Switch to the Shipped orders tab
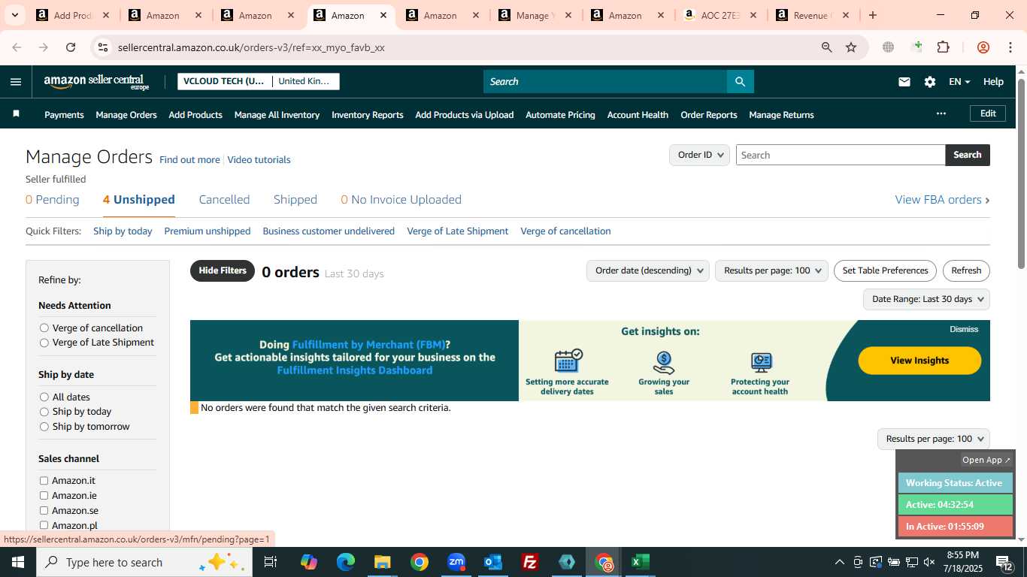1027x577 pixels. click(x=295, y=200)
